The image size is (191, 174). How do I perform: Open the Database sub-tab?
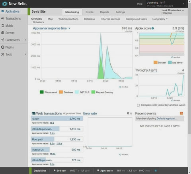90,19
